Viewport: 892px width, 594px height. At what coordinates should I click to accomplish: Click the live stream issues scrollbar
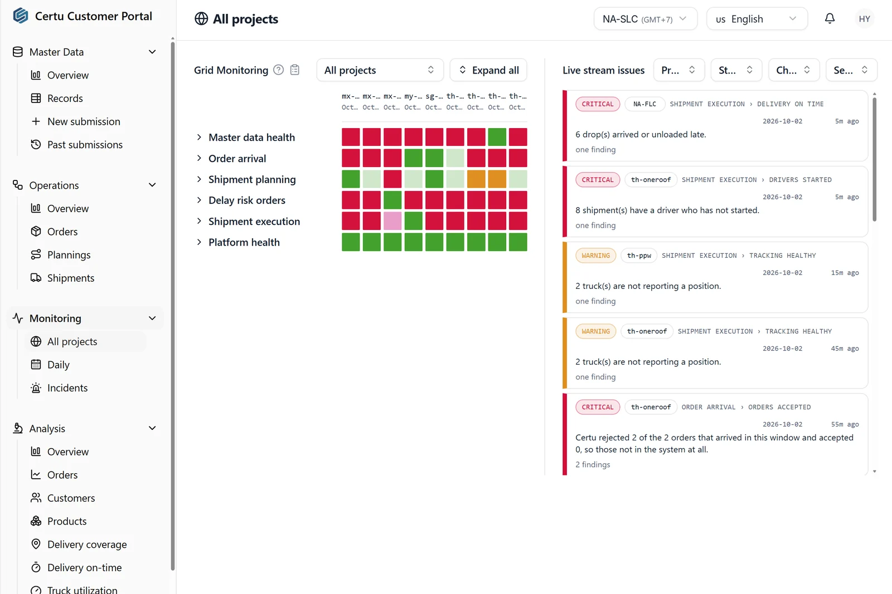pos(874,159)
